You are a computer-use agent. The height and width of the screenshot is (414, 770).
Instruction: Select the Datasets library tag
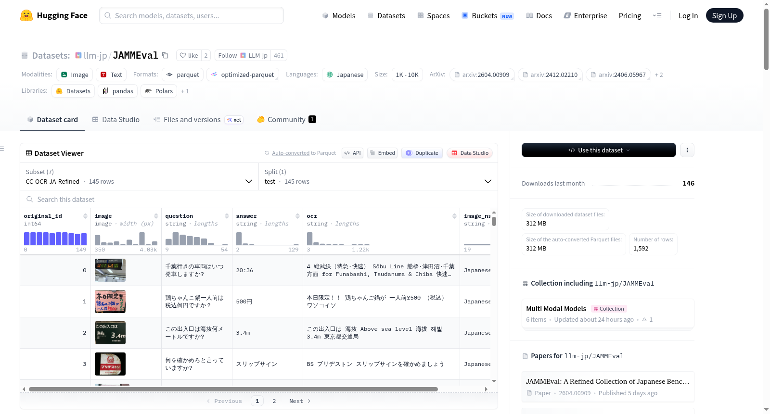pos(73,91)
